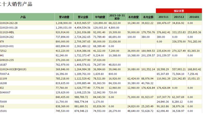Click the 201601 column header
Screen dimensions: 203x114
pyautogui.click(x=194, y=17)
